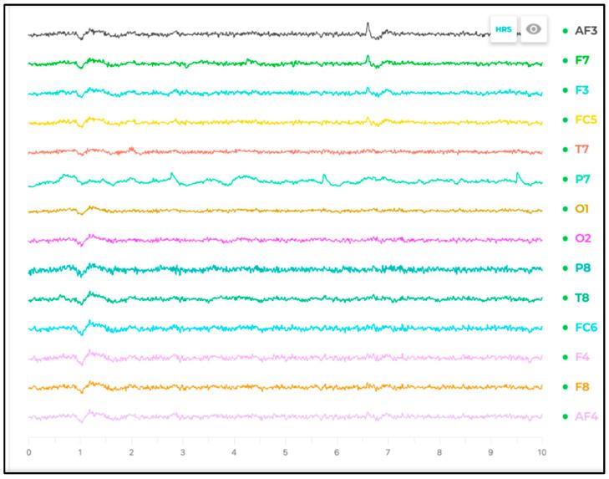The width and height of the screenshot is (609, 479).
Task: Click the 10 mark on time axis
Action: 541,452
